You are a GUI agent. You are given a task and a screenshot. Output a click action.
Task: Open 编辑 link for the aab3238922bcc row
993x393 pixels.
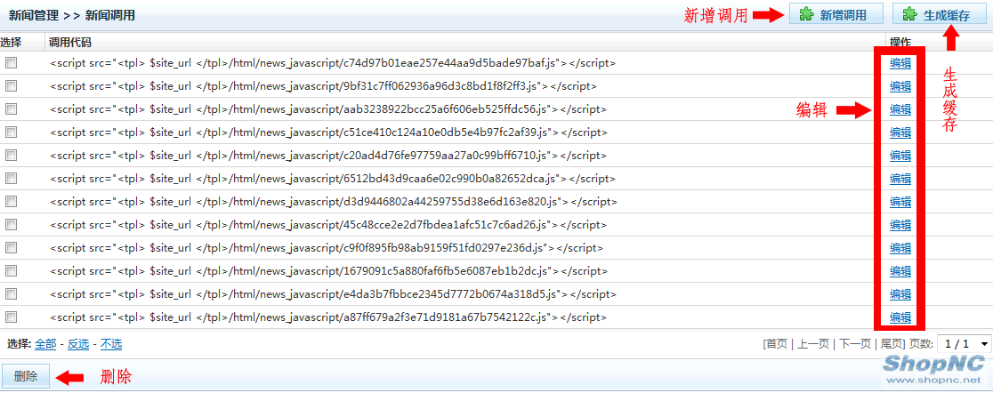tap(900, 108)
